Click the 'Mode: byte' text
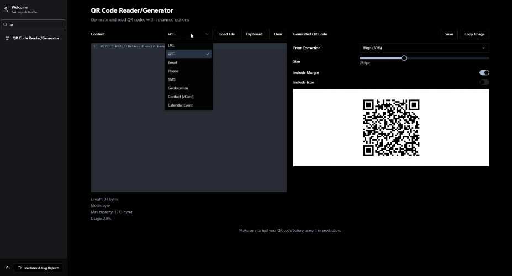The image size is (512, 276). pos(100,205)
